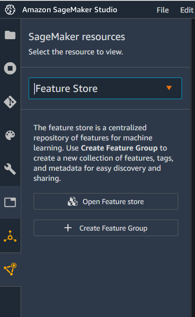Click the orange dropdown arrow

[169, 88]
